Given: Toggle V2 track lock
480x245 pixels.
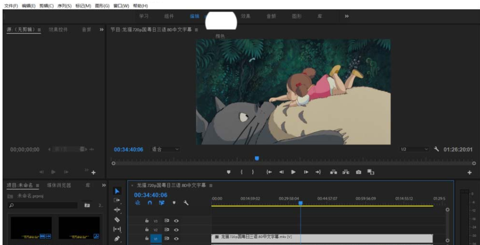Looking at the screenshot, I should coord(147,230).
